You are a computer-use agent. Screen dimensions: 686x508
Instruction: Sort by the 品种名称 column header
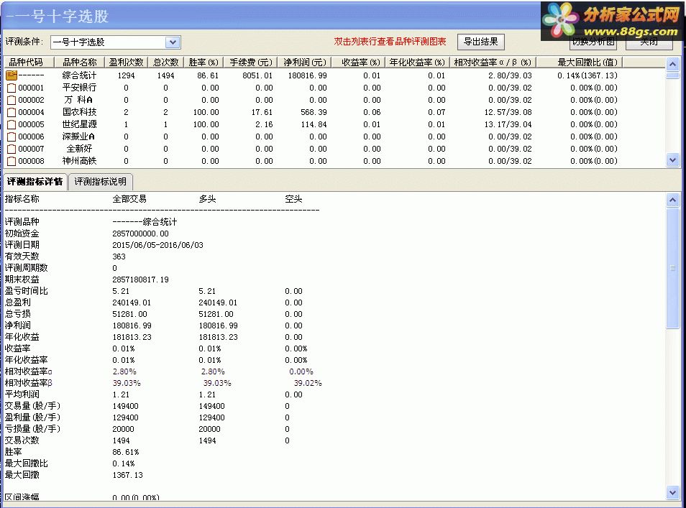80,63
